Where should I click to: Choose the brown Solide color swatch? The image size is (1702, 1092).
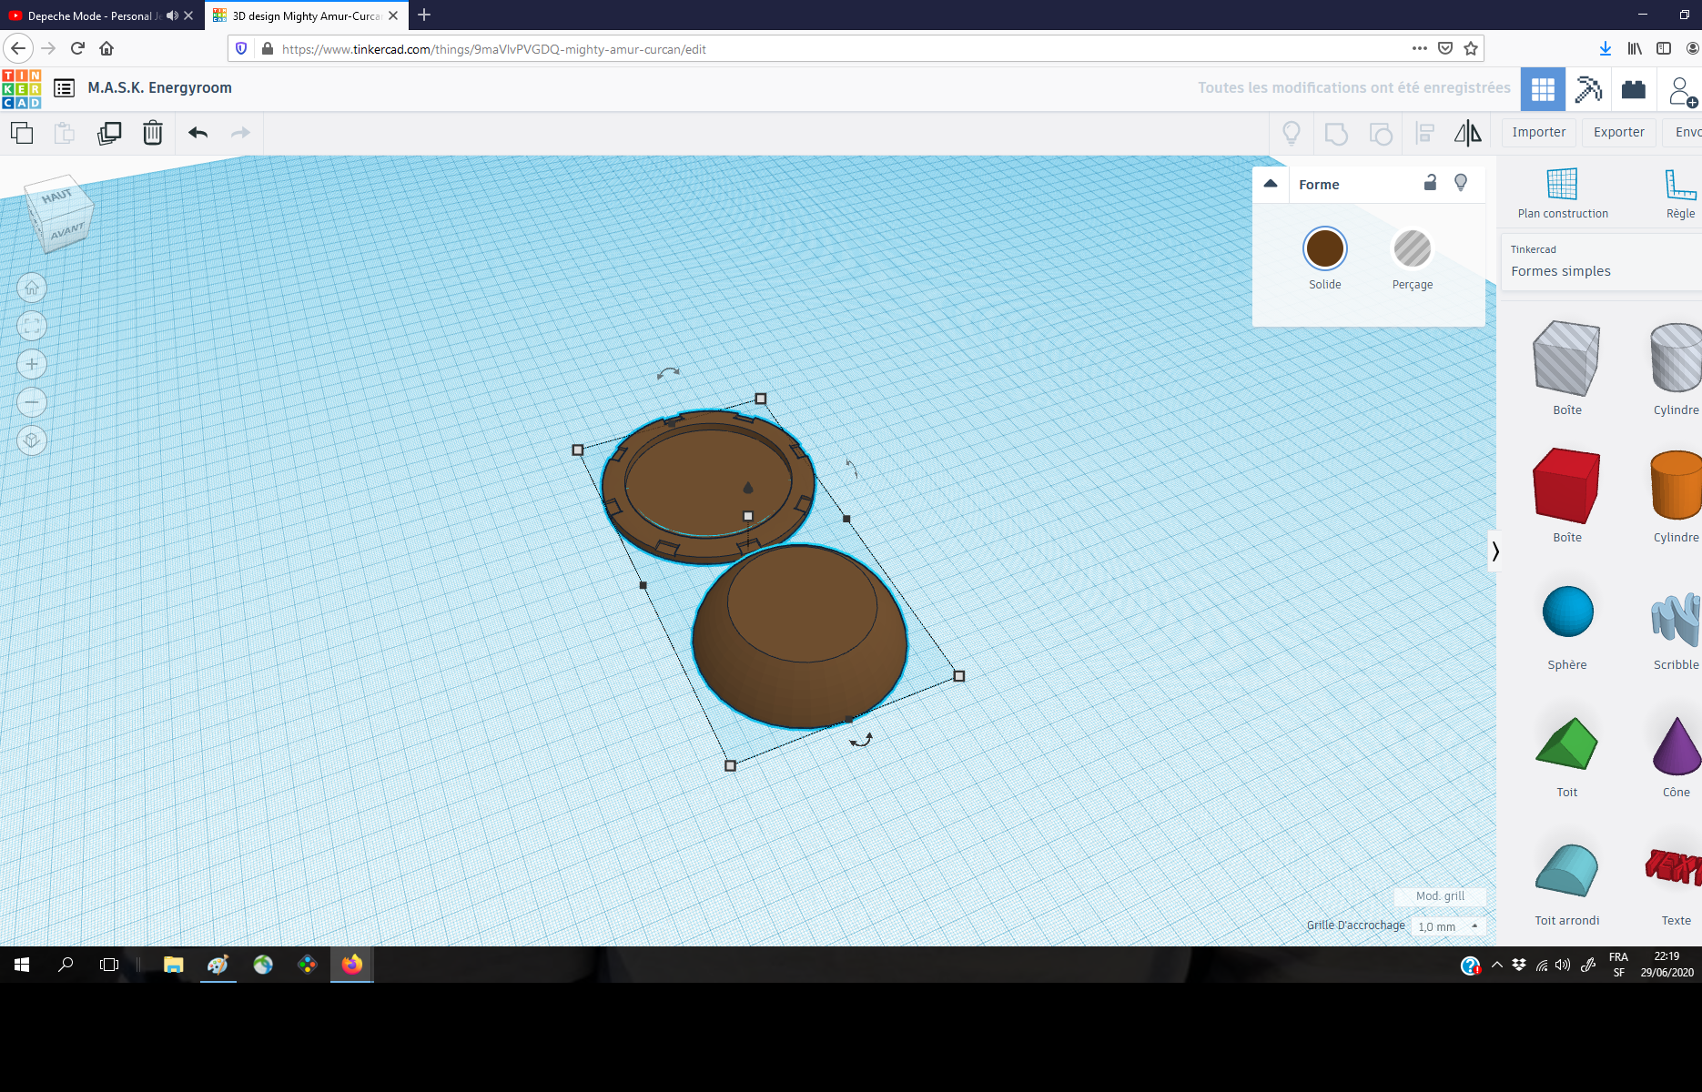pos(1325,248)
